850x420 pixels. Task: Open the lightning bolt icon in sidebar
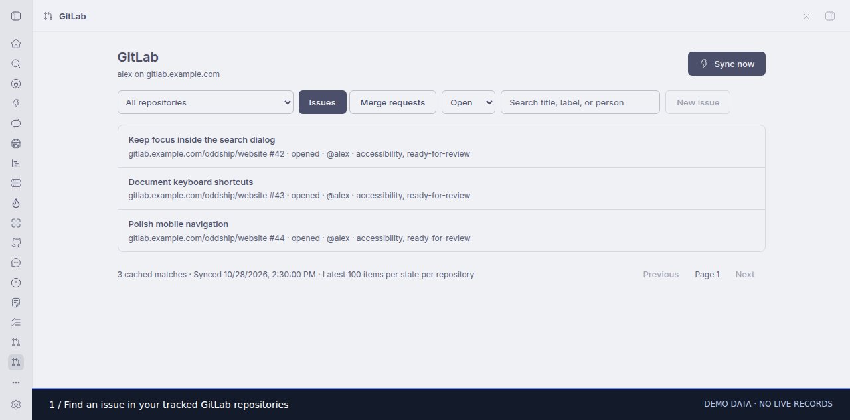(16, 104)
